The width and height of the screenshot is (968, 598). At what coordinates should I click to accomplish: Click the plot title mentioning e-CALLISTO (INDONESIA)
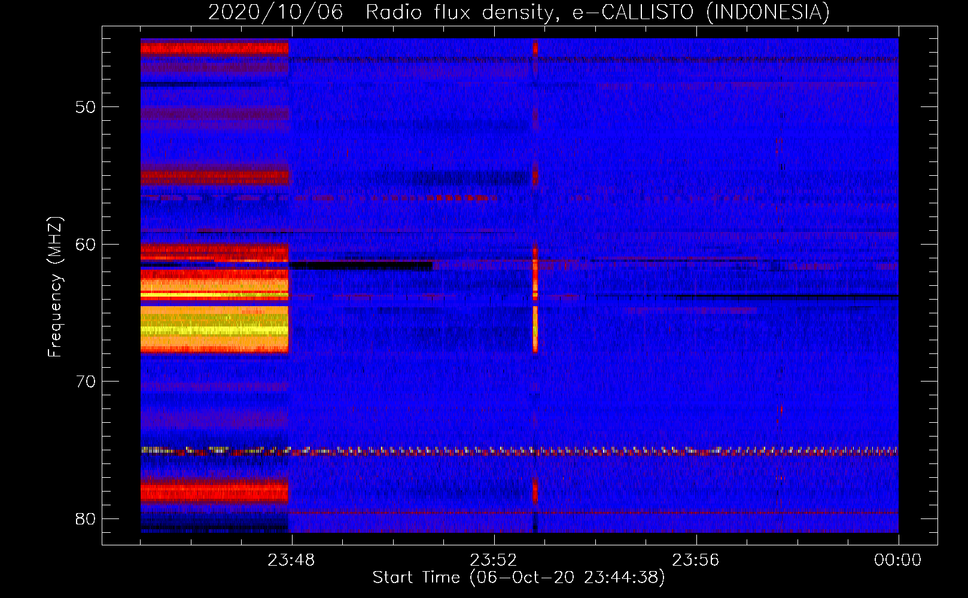pos(519,12)
